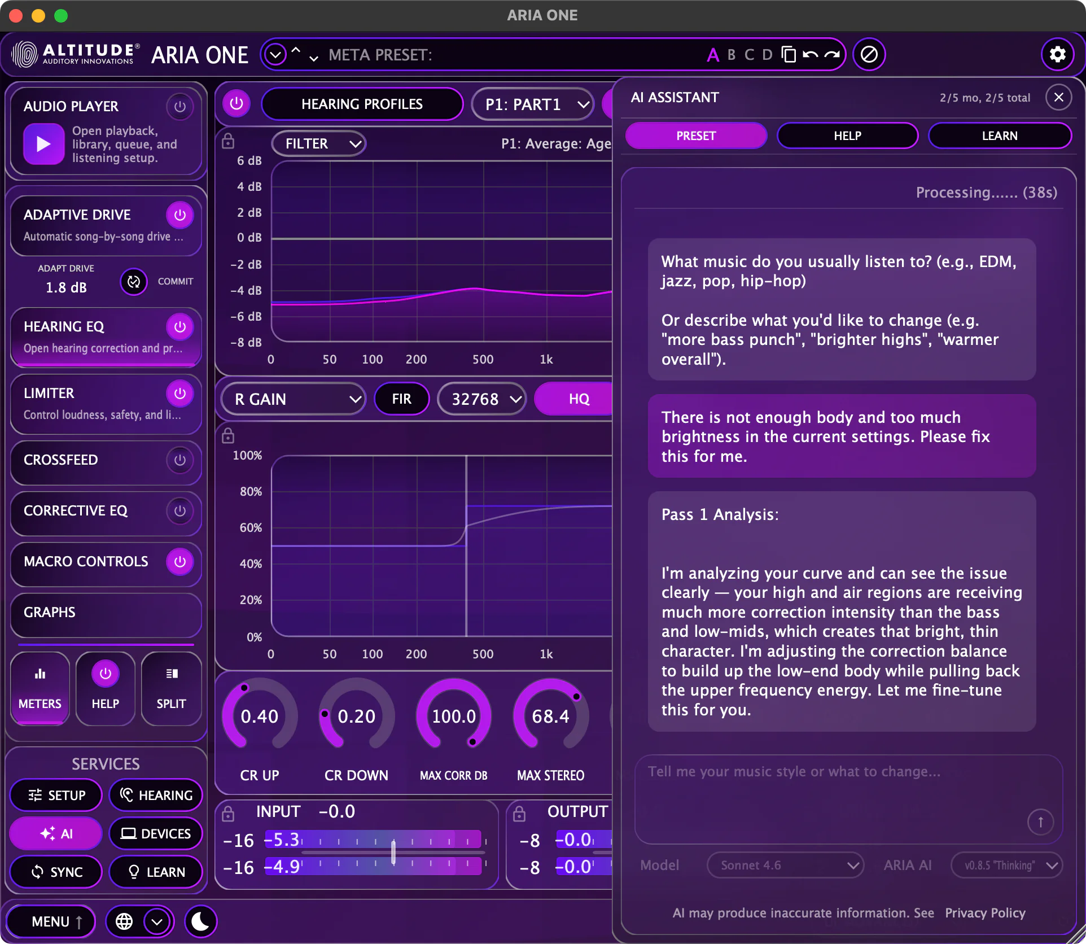The width and height of the screenshot is (1086, 944).
Task: Undo the last change
Action: pos(810,54)
